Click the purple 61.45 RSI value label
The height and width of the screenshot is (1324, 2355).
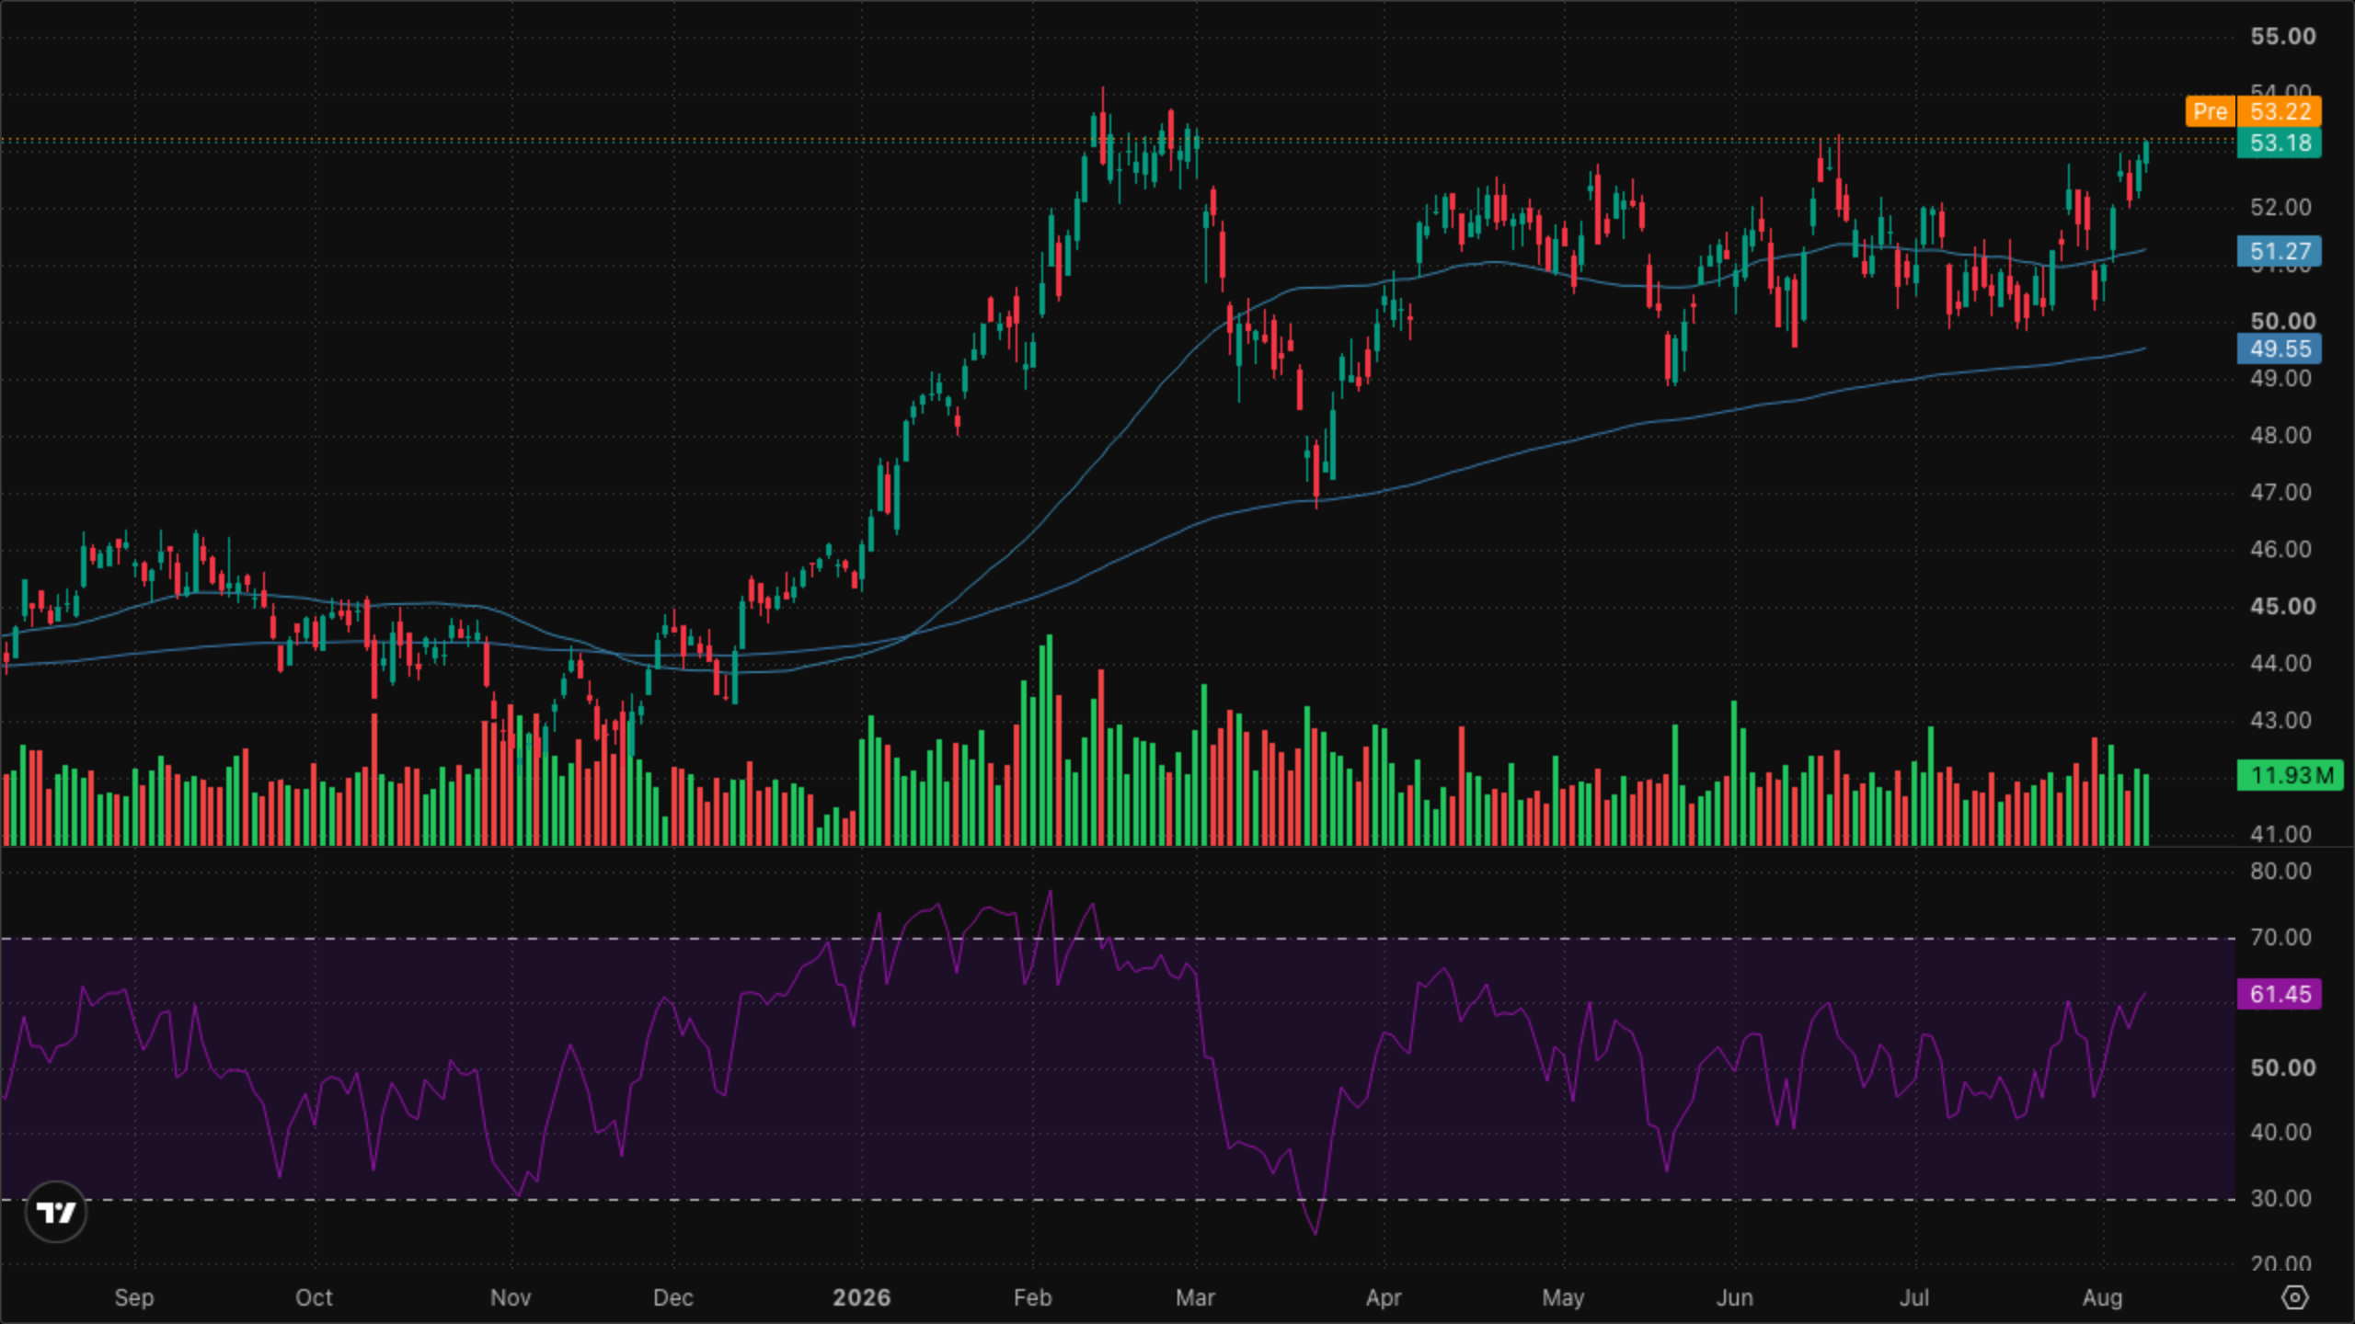(2280, 994)
